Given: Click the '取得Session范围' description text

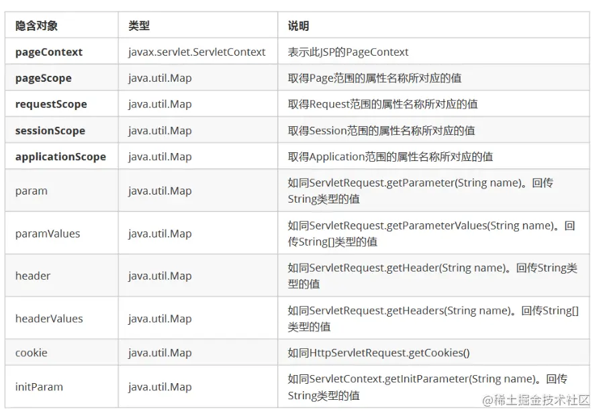Looking at the screenshot, I should (381, 131).
